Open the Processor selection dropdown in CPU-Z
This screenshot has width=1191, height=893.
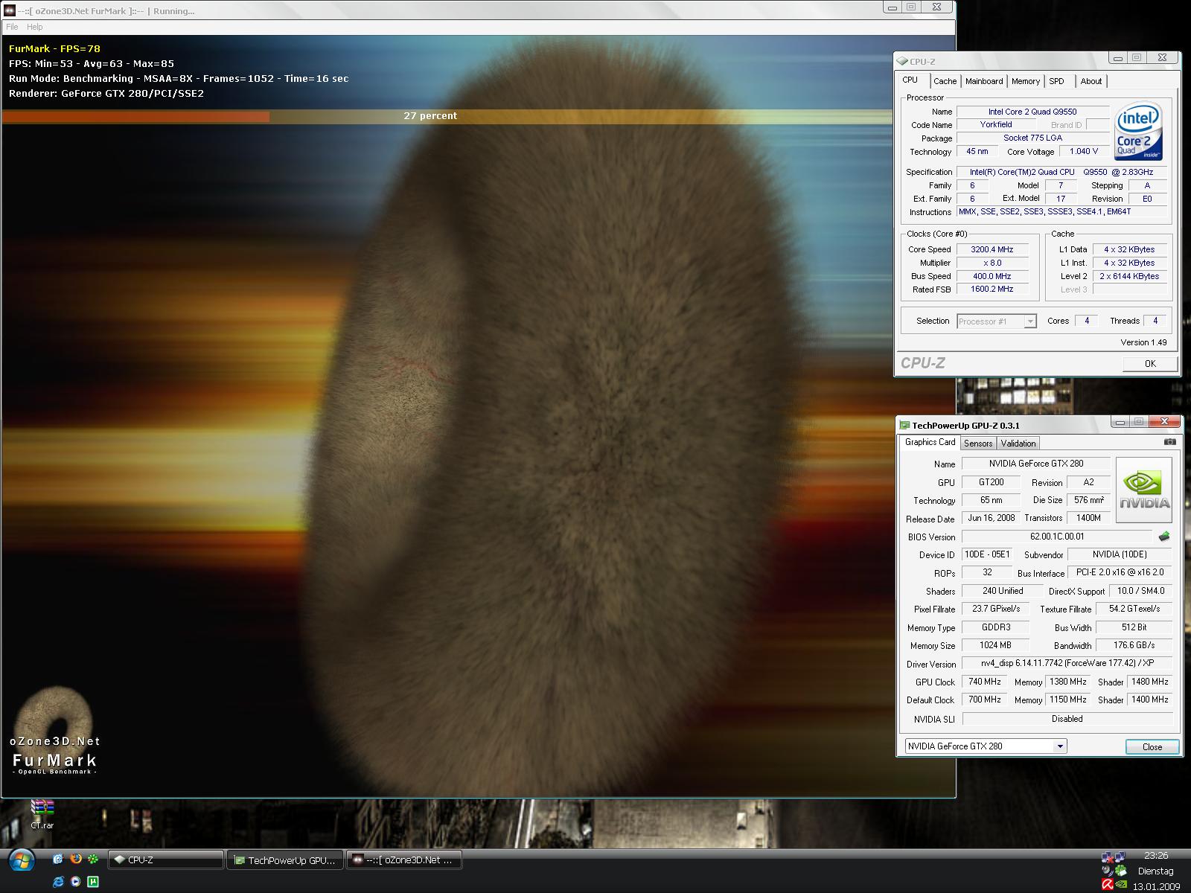coord(997,321)
